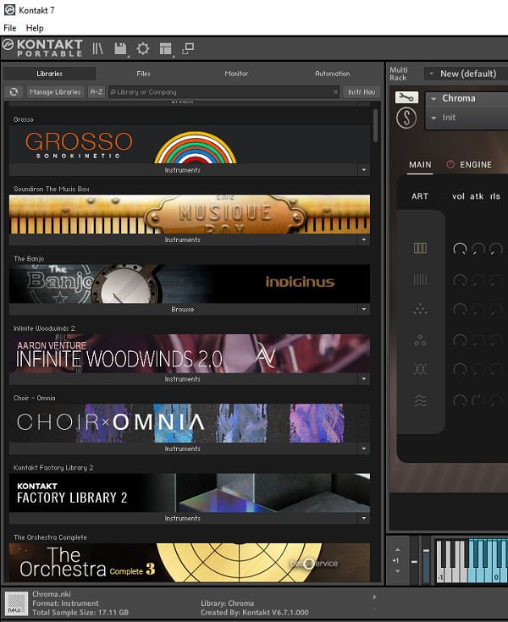
Task: Toggle A-Z library sorting
Action: click(x=96, y=91)
